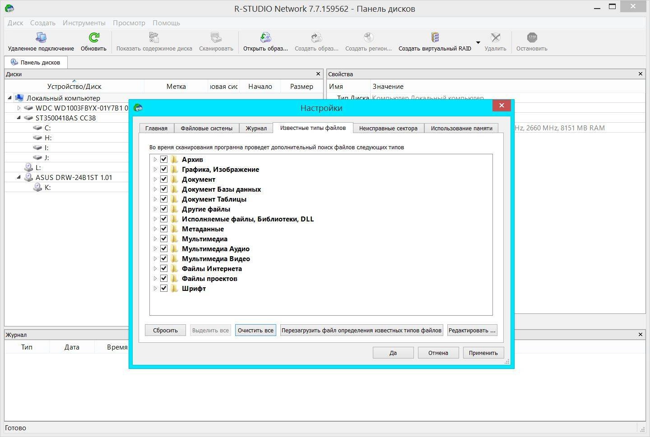Click the ST3500418AS drive icon
650x437 pixels.
[28, 118]
